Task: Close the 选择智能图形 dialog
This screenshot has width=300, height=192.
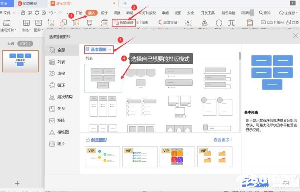Action: (x=296, y=36)
